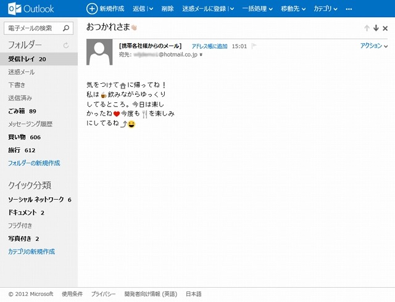This screenshot has width=395, height=302.
Task: Expand the 迷惑メールに登録 dropdown
Action: (x=231, y=9)
